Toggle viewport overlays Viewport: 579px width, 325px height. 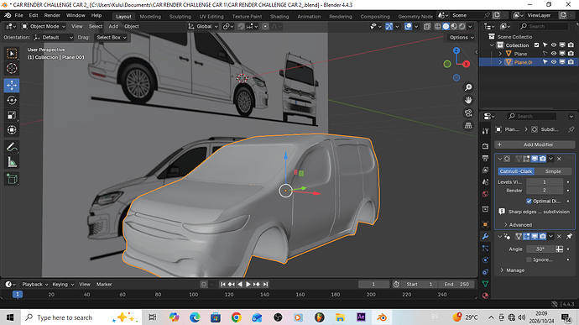(x=408, y=27)
